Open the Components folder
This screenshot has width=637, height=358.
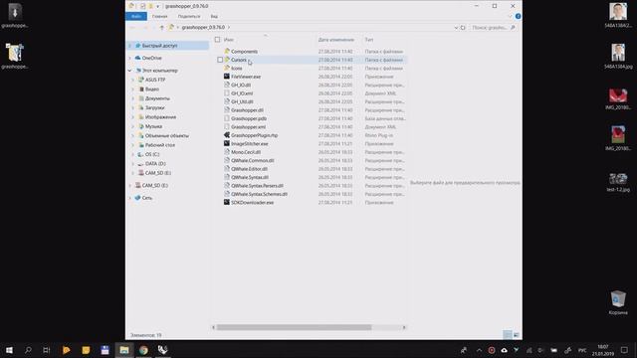244,52
